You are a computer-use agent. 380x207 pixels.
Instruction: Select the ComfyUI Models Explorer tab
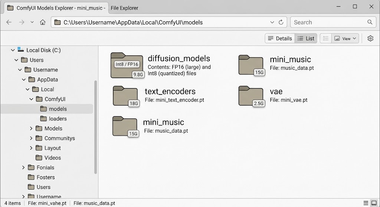(x=56, y=8)
